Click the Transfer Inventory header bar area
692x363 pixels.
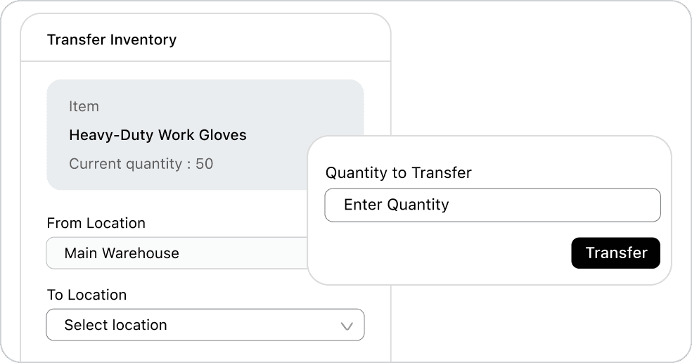point(281,40)
